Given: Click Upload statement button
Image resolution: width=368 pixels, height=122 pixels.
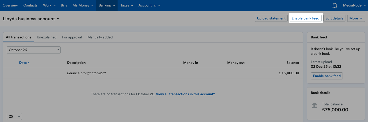Looking at the screenshot, I should click(271, 18).
